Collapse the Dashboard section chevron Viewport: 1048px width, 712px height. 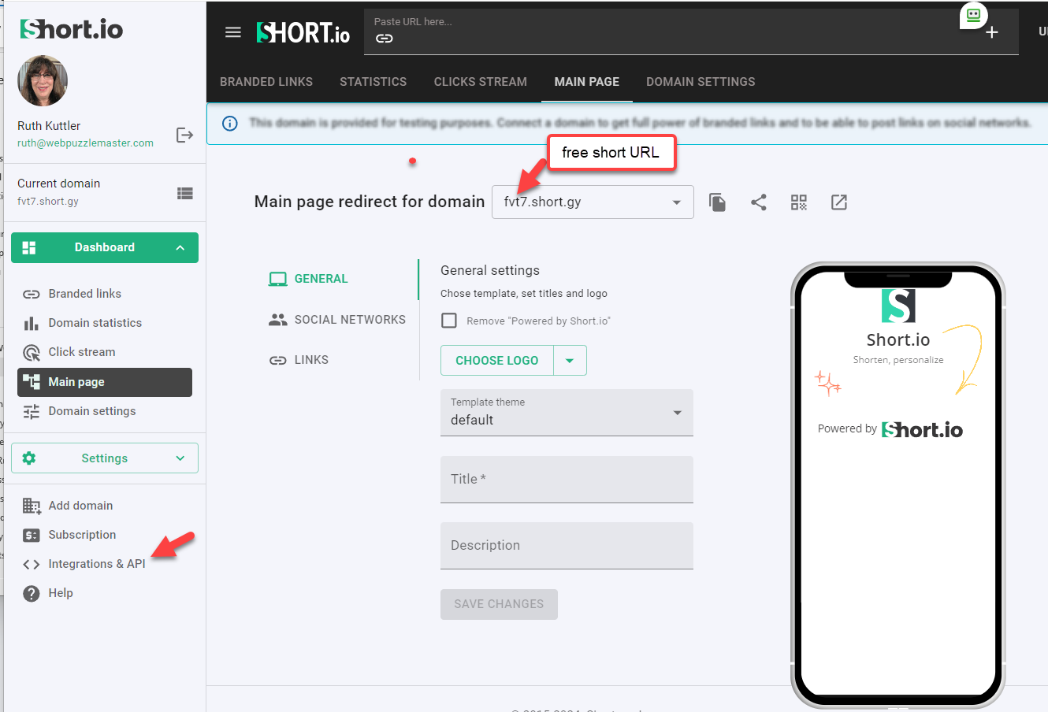[180, 247]
